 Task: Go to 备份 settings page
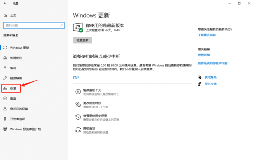pyautogui.click(x=13, y=68)
